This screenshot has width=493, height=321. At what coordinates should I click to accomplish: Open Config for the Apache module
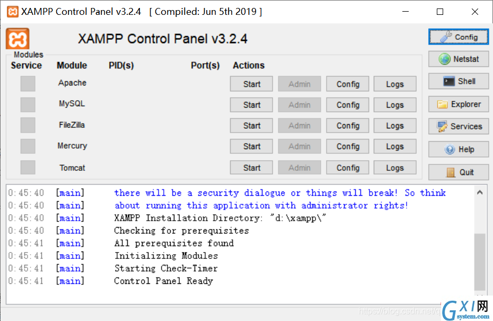point(348,84)
